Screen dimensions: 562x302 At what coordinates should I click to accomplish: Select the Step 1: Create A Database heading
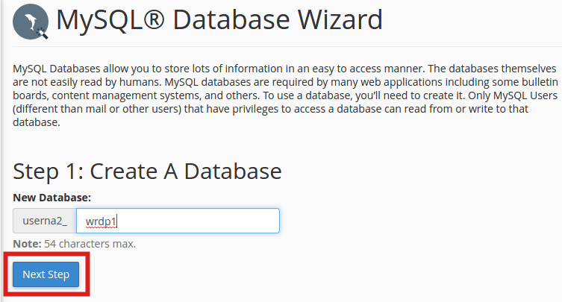[x=147, y=172]
